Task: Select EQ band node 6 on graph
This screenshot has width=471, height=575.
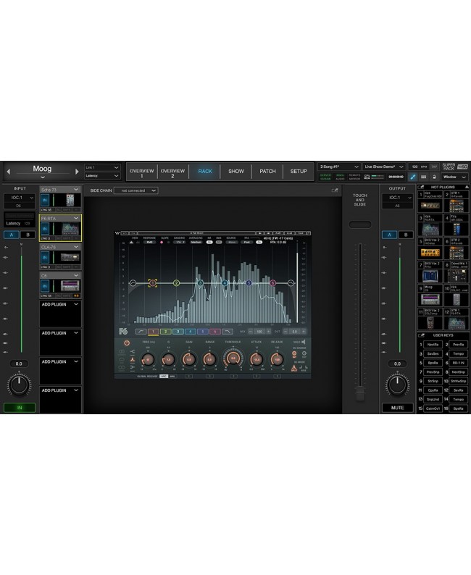Action: (272, 282)
